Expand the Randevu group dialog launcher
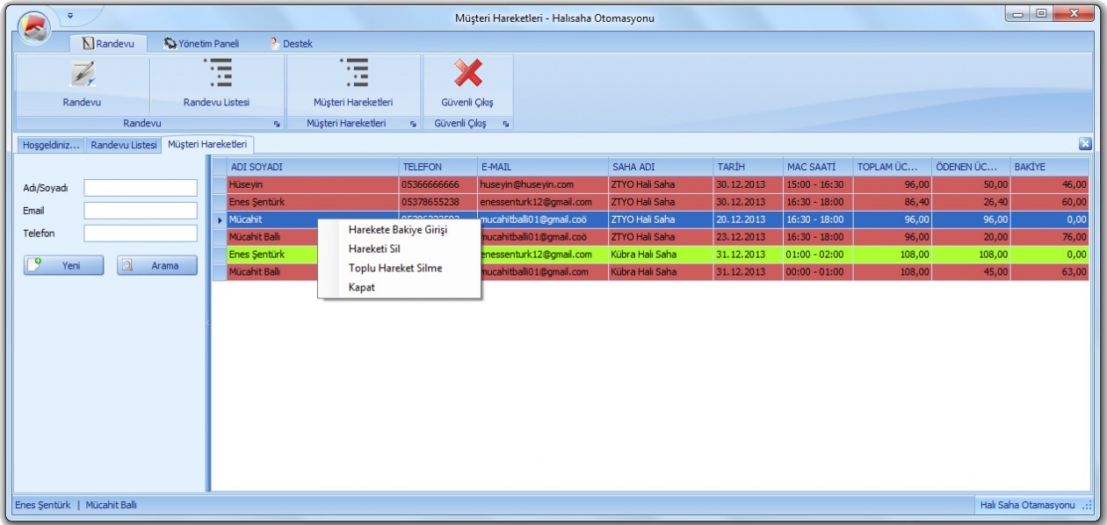 [277, 125]
